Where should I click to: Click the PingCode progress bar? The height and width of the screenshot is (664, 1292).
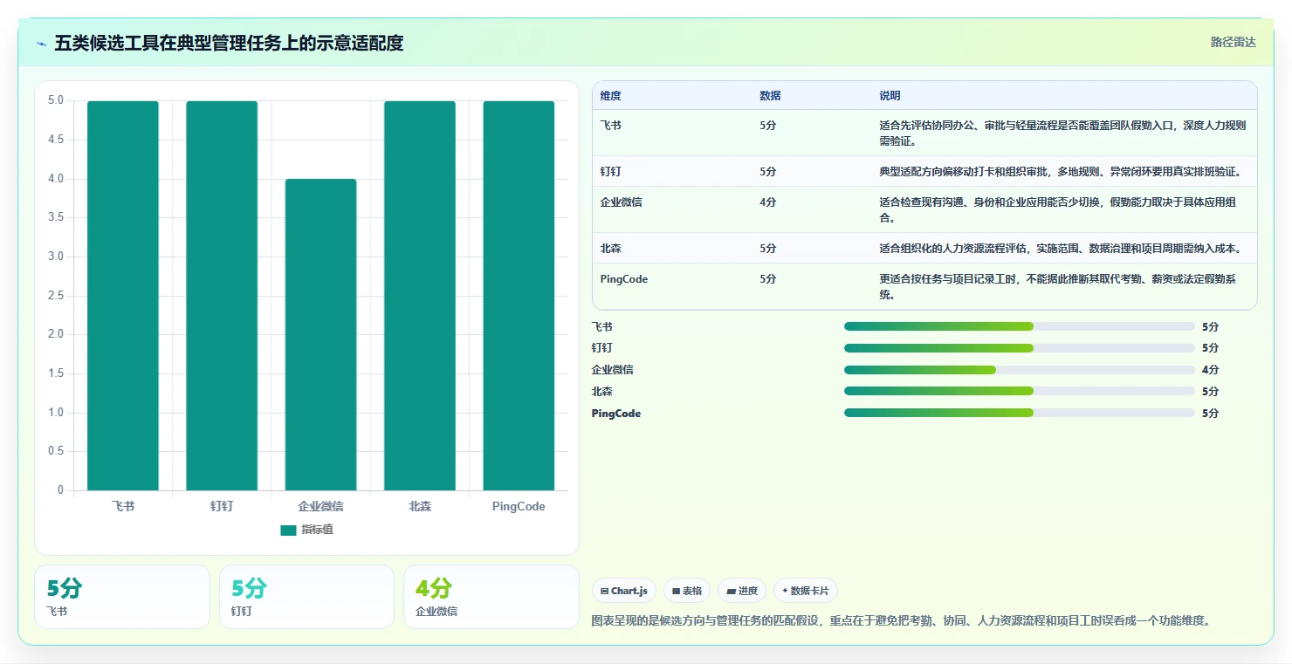coord(1019,413)
